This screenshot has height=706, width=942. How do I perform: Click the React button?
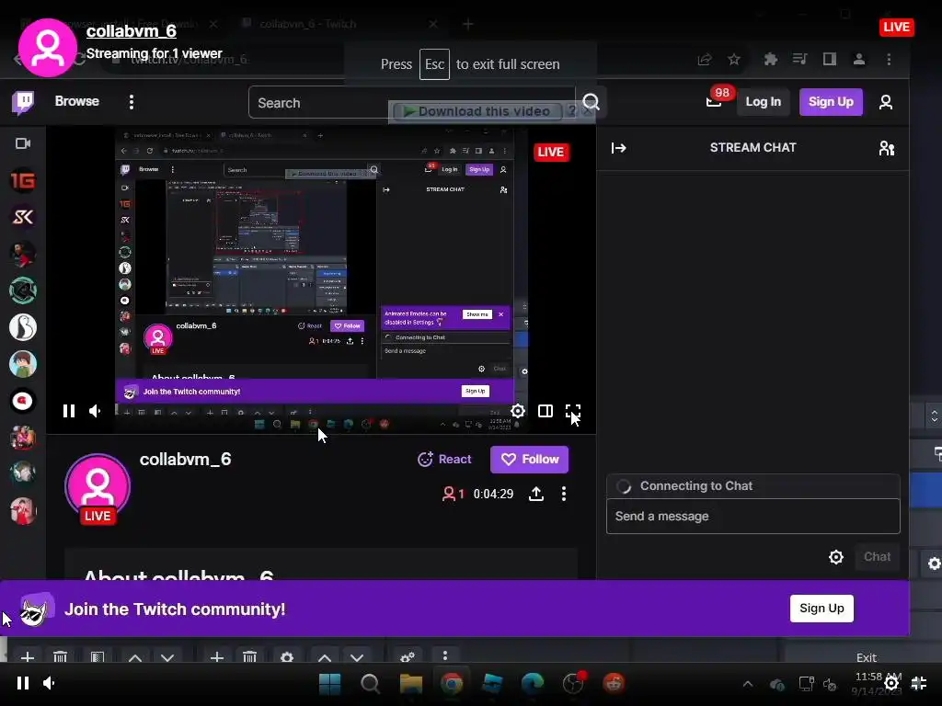[x=444, y=460]
